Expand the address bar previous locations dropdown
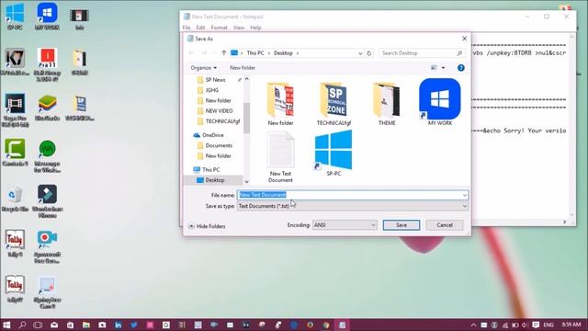 [360, 53]
